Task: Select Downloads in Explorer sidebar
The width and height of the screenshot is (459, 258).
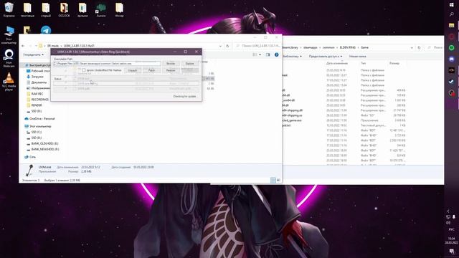Action: click(35, 77)
